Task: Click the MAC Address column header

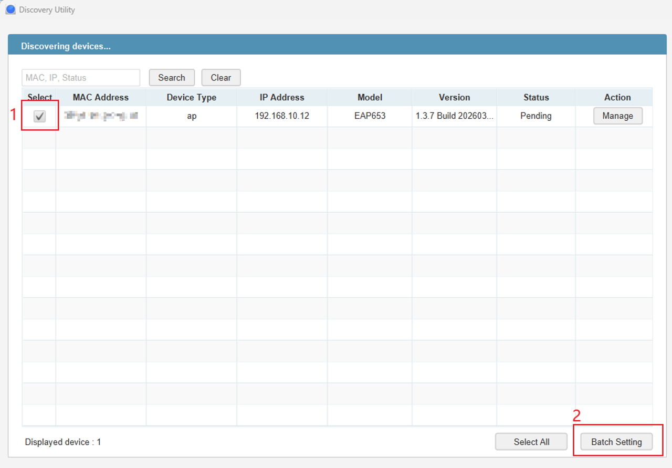Action: [x=101, y=97]
